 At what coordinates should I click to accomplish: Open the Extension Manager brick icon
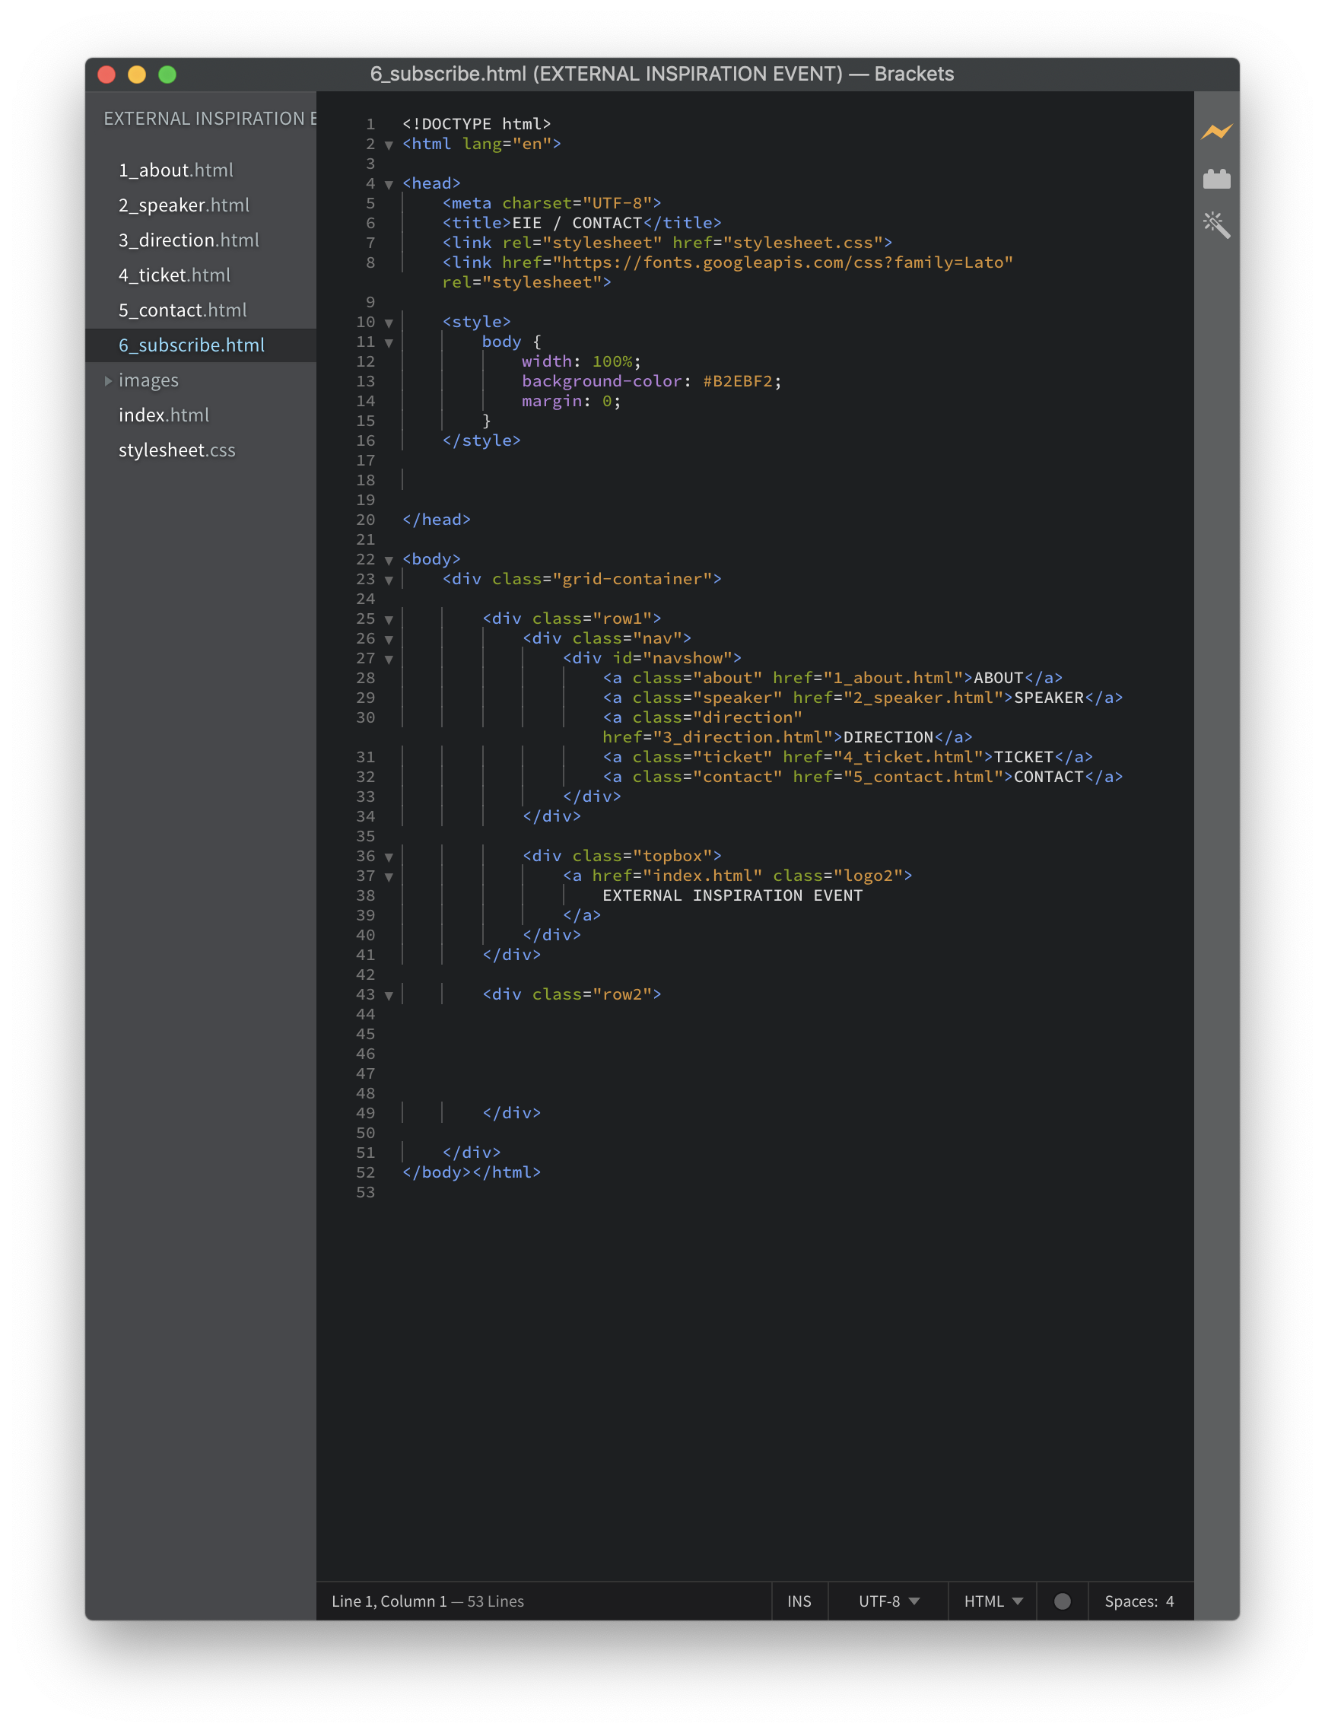coord(1216,180)
